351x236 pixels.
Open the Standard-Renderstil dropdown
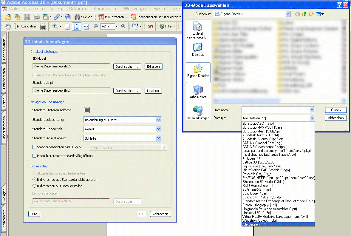[158, 129]
